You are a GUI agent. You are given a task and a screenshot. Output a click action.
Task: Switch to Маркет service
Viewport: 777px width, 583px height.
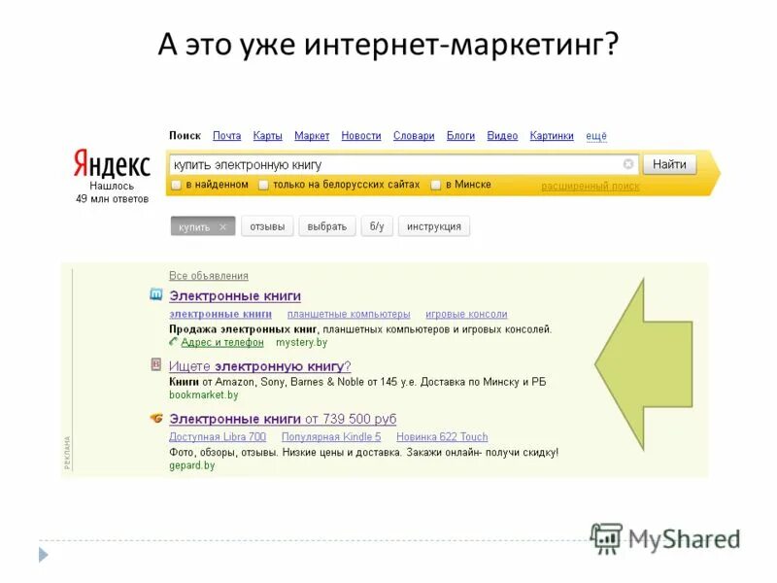pyautogui.click(x=312, y=135)
